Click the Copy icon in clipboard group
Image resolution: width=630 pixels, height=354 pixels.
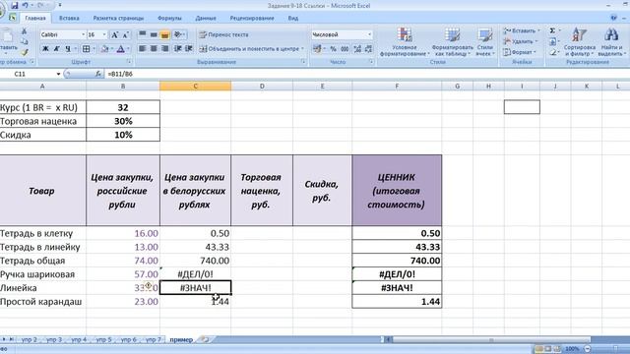(24, 41)
